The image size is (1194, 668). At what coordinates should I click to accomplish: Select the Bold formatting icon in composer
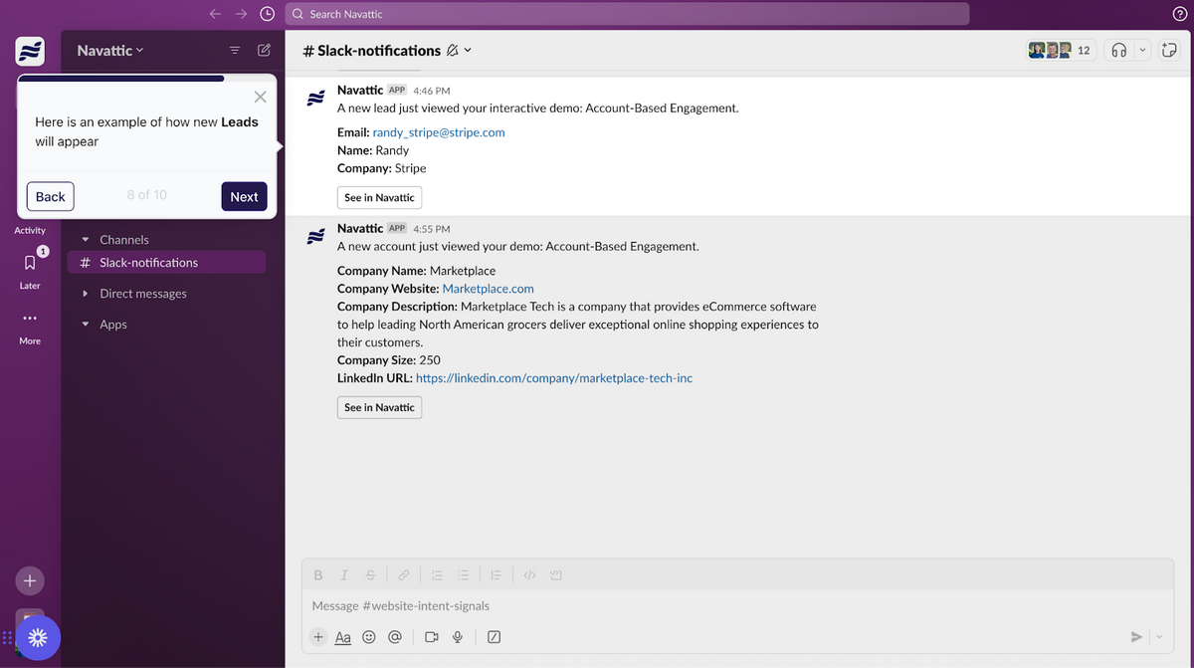coord(318,574)
